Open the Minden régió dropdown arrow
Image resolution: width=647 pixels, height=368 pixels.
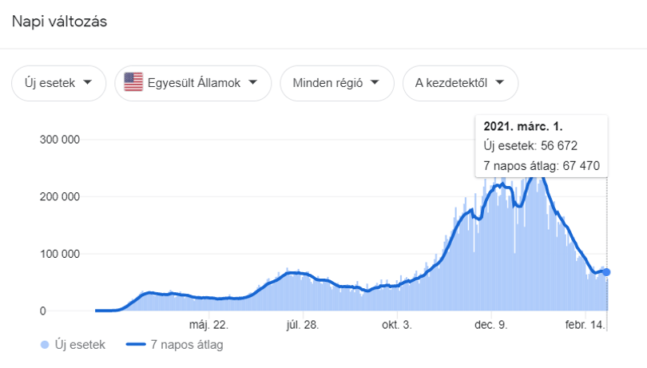click(375, 82)
